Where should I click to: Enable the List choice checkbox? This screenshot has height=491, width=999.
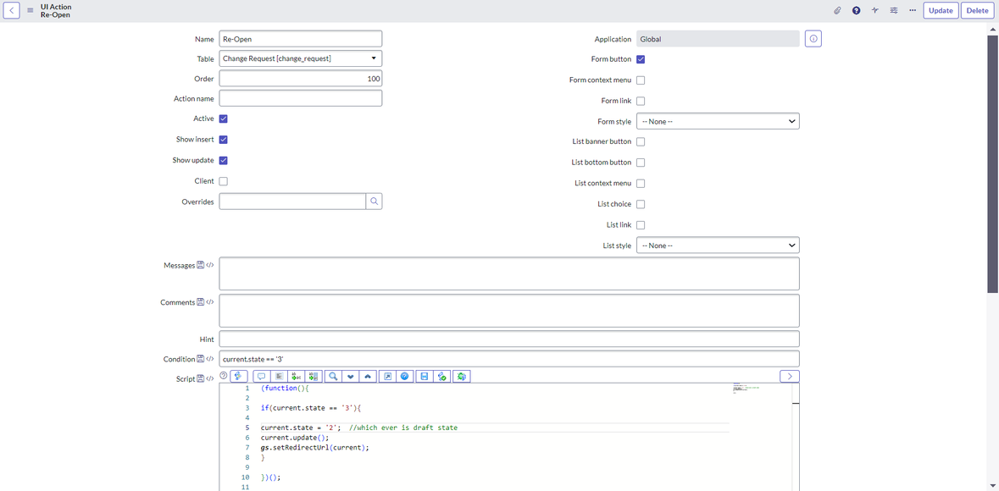[641, 204]
